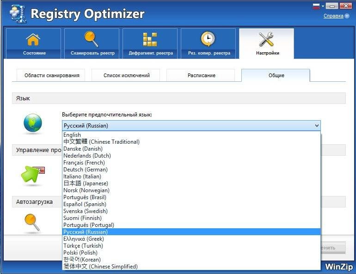356x274 pixels.
Task: Select Svenska (Swedish) language
Action: click(x=191, y=211)
